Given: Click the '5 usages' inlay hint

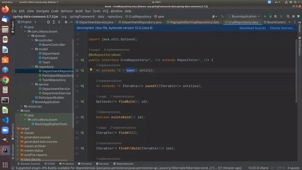Looking at the screenshot, I should point(94,50).
